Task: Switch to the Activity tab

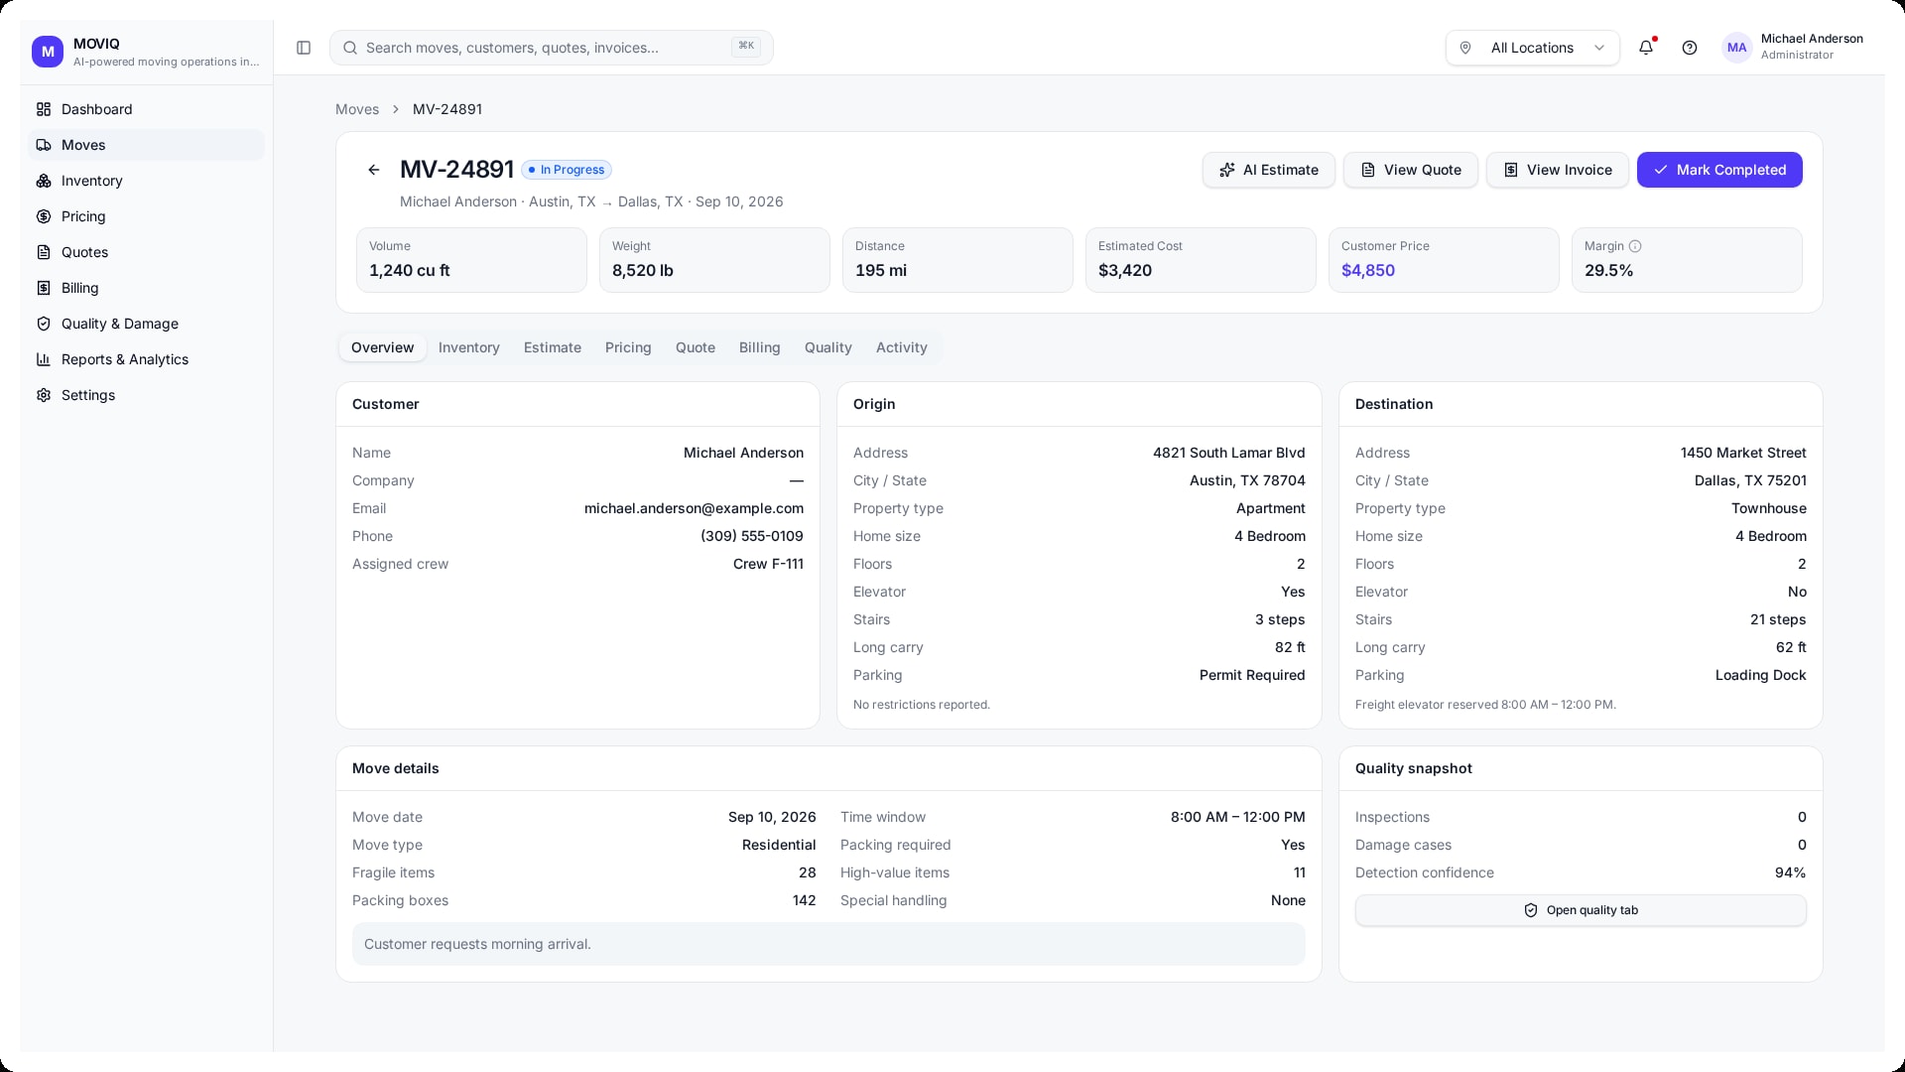Action: 902,347
